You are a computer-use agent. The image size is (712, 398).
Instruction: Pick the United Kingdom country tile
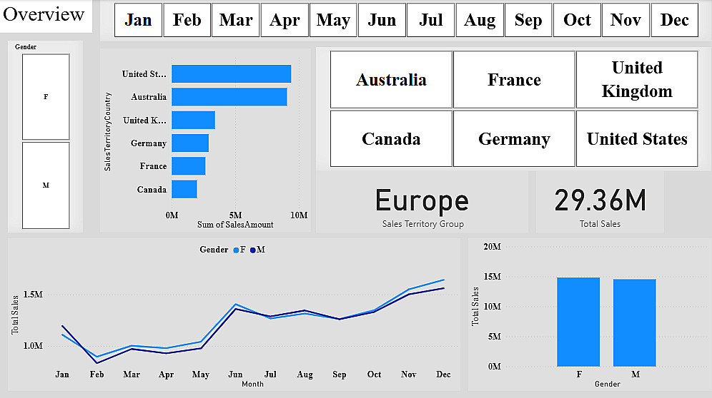click(637, 80)
